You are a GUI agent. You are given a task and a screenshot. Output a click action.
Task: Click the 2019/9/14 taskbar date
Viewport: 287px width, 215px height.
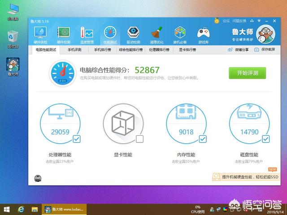tap(275, 212)
